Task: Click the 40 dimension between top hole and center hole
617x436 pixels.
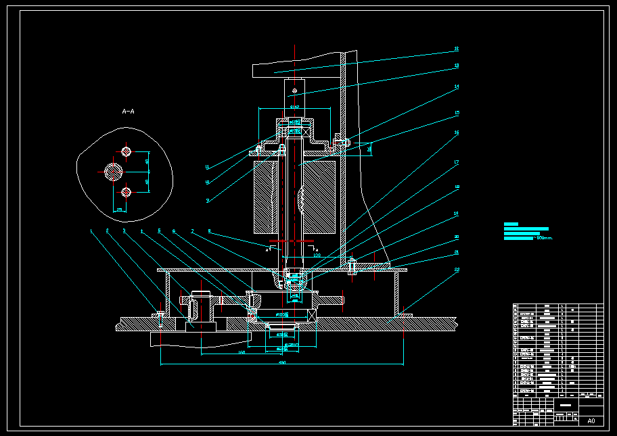Action: [x=147, y=162]
